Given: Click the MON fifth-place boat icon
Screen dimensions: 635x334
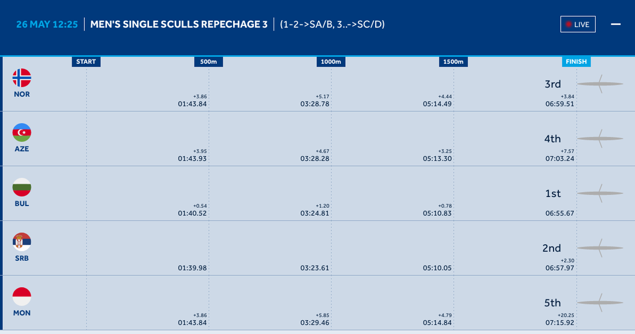Looking at the screenshot, I should (600, 303).
